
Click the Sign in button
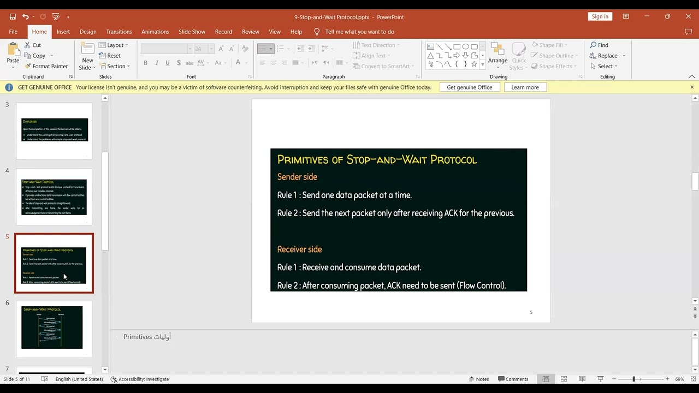point(600,16)
